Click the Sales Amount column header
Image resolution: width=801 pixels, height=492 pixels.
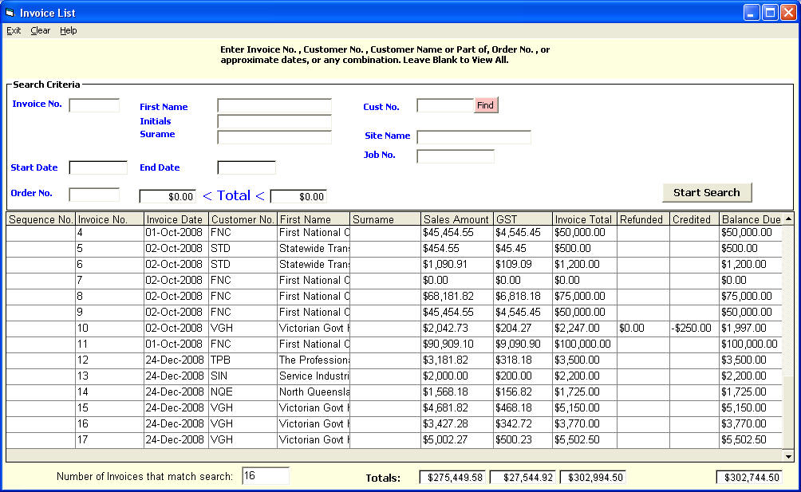click(x=457, y=219)
